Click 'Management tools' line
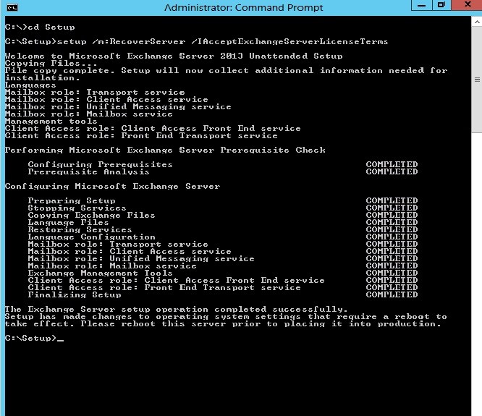 (51, 122)
